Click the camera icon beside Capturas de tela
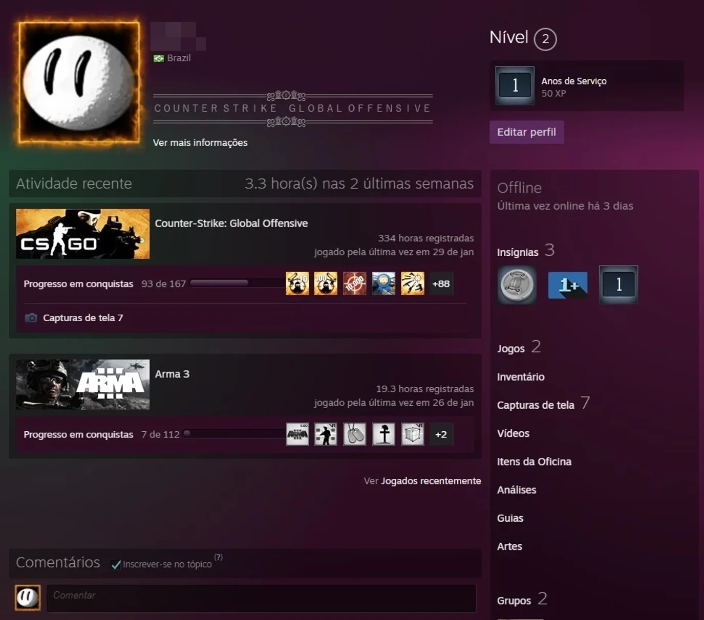The width and height of the screenshot is (704, 620). tap(31, 318)
